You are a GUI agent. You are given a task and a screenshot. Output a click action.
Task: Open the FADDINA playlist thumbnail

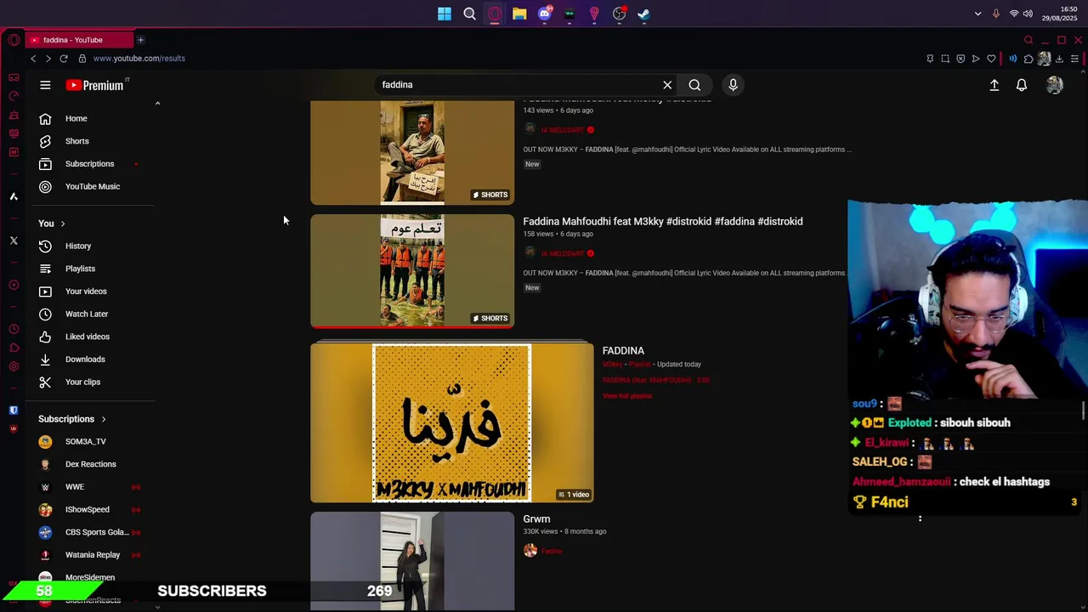point(451,423)
